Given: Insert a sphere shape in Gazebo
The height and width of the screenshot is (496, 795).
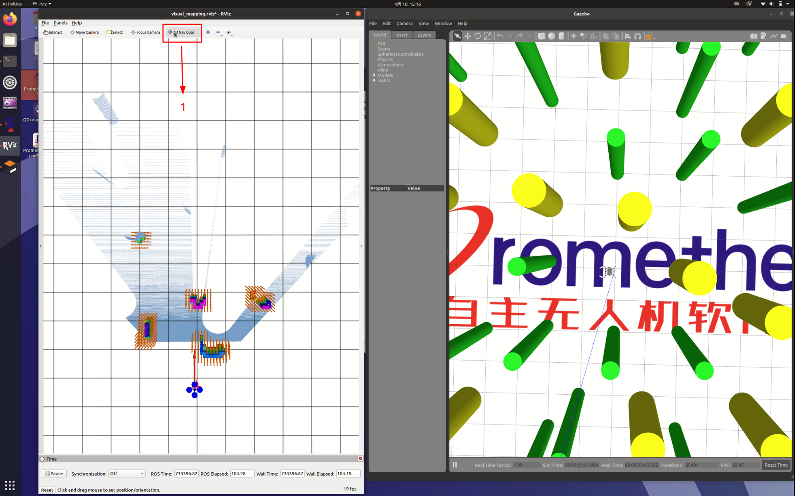Looking at the screenshot, I should 552,36.
